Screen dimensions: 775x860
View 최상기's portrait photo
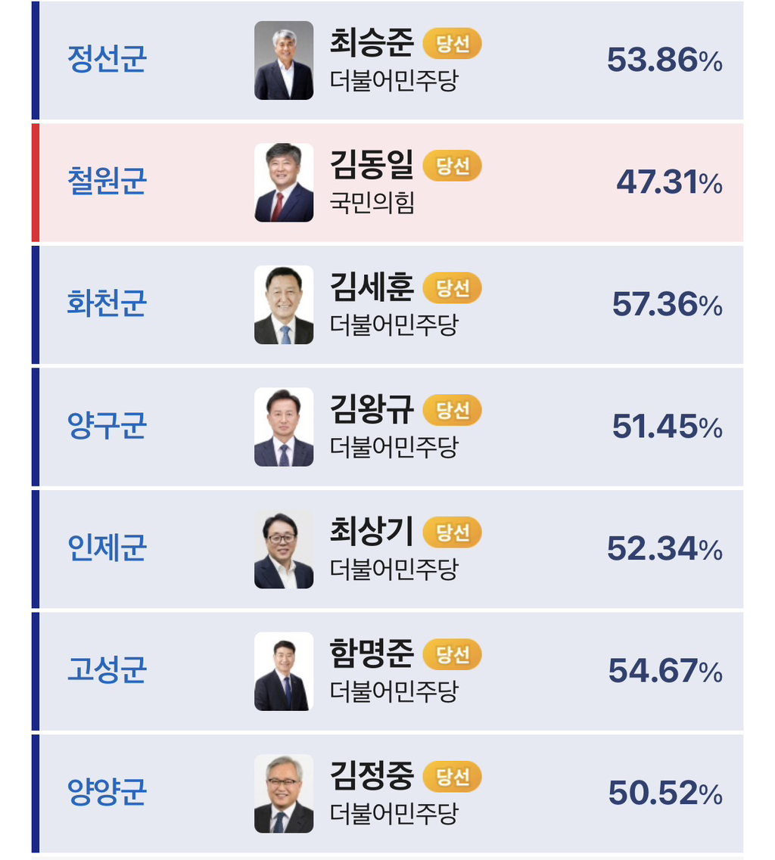[x=284, y=550]
